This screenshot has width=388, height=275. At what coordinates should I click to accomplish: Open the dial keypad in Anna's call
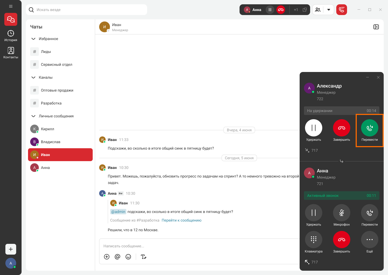tap(314, 240)
